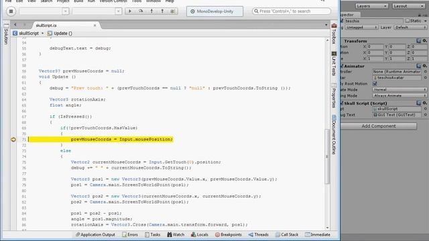
Task: Open Animator component gear menu in Unity
Action: point(424,66)
